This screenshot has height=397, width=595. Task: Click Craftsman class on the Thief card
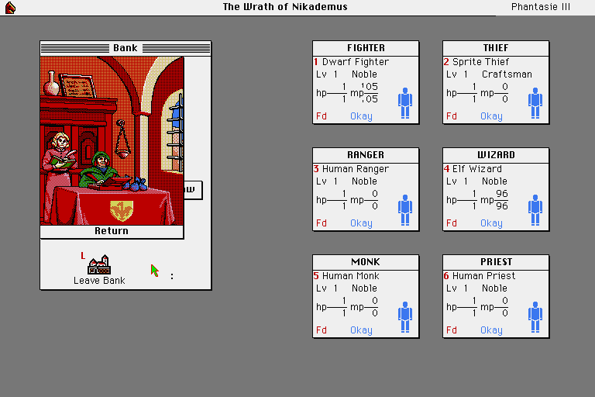pos(507,74)
